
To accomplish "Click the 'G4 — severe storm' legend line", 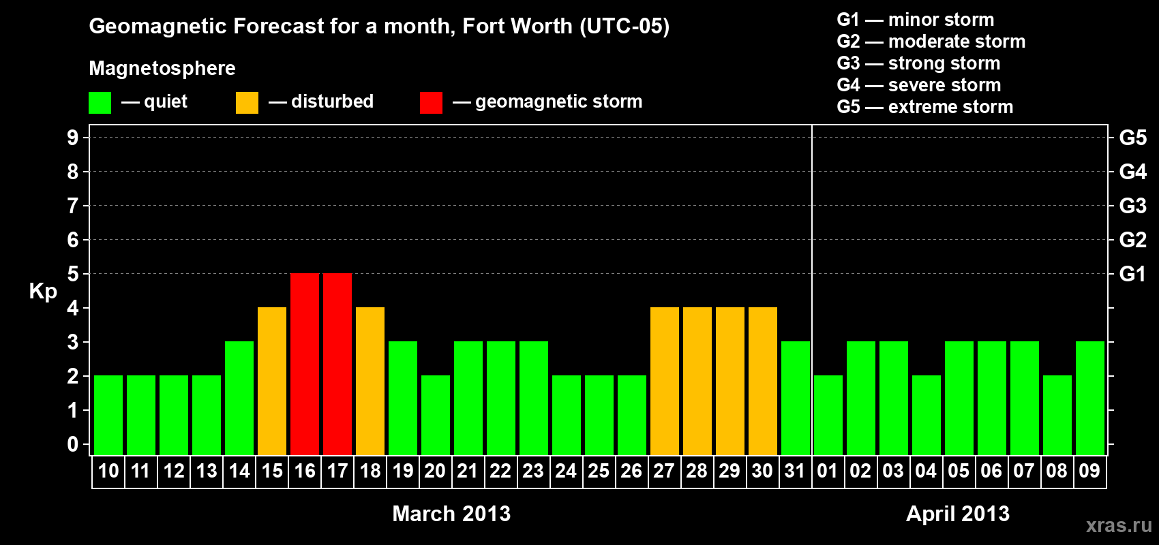I will coord(919,85).
